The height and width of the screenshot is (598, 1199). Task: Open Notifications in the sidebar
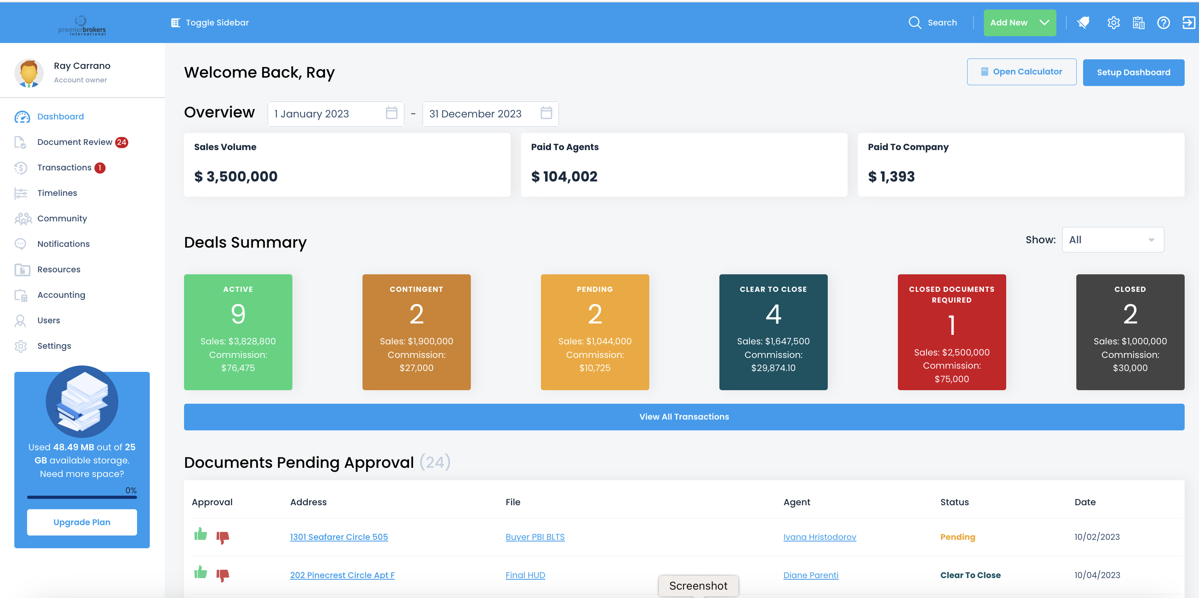point(63,244)
